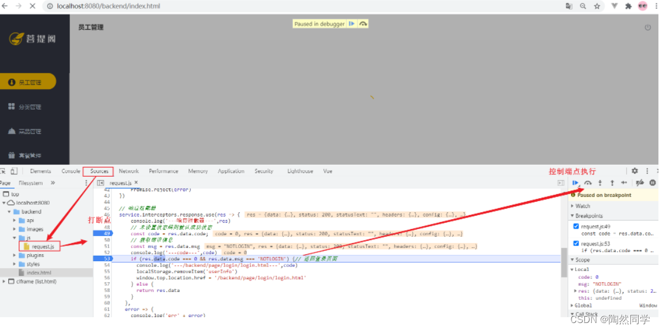Expand the Watch section
Image resolution: width=659 pixels, height=330 pixels.
(582, 206)
